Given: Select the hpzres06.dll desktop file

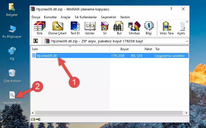Looking at the screenshot, I should coord(12,98).
